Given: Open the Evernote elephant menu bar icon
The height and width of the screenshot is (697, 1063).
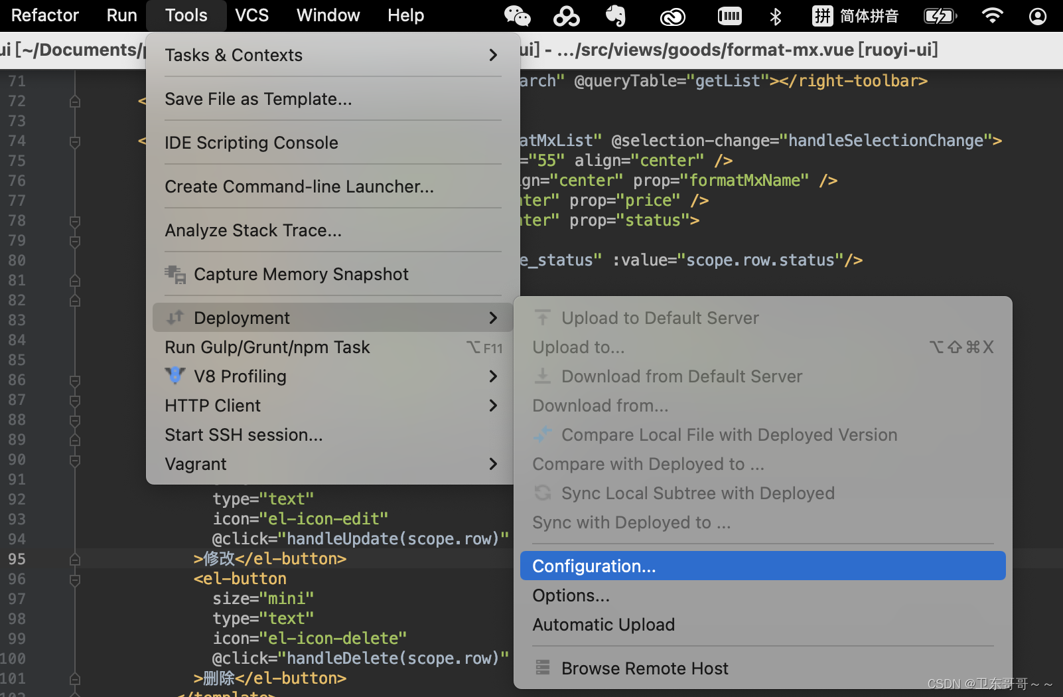Looking at the screenshot, I should (616, 15).
